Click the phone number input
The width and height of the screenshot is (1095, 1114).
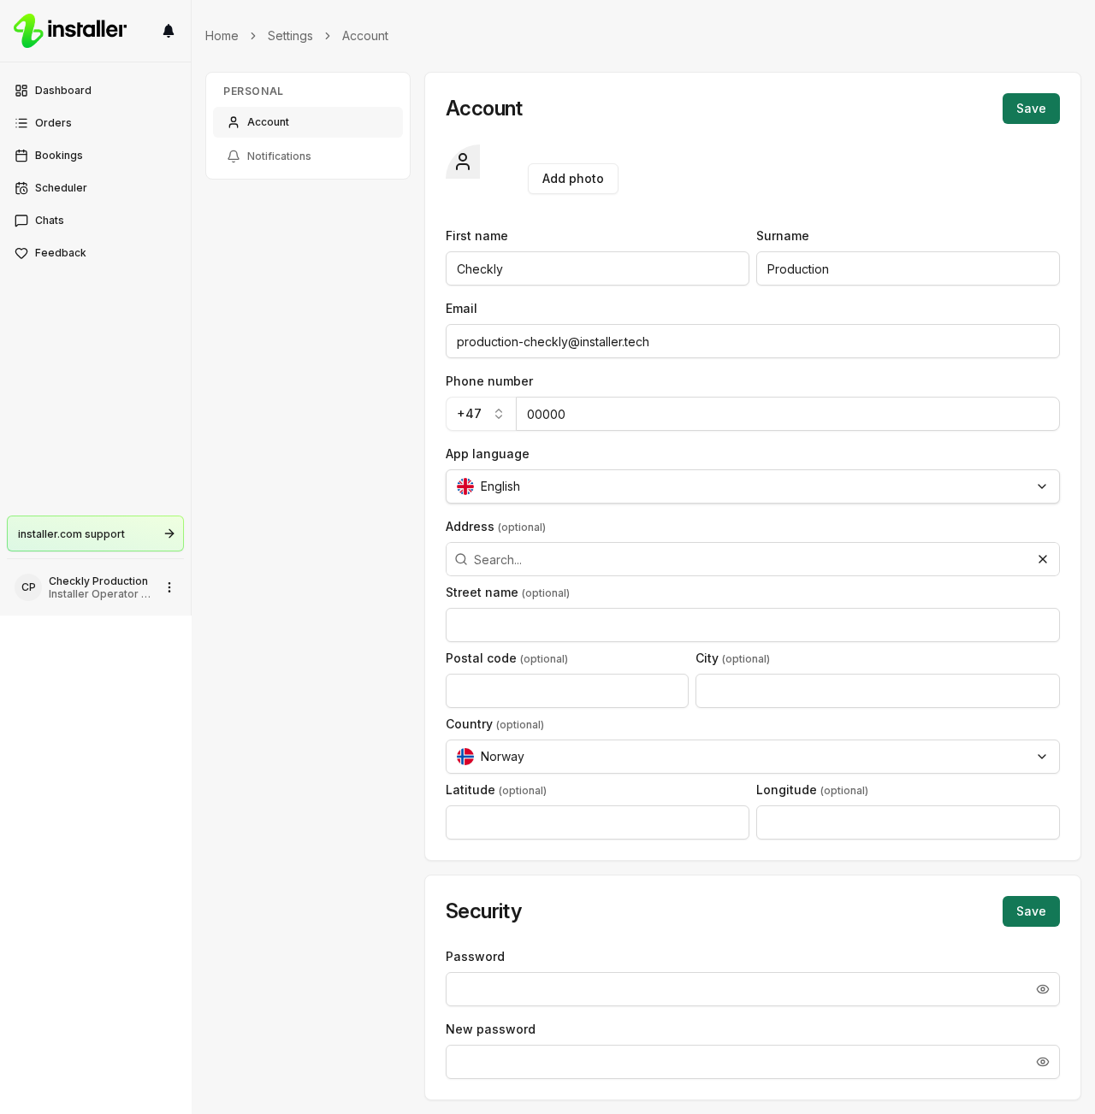(788, 414)
